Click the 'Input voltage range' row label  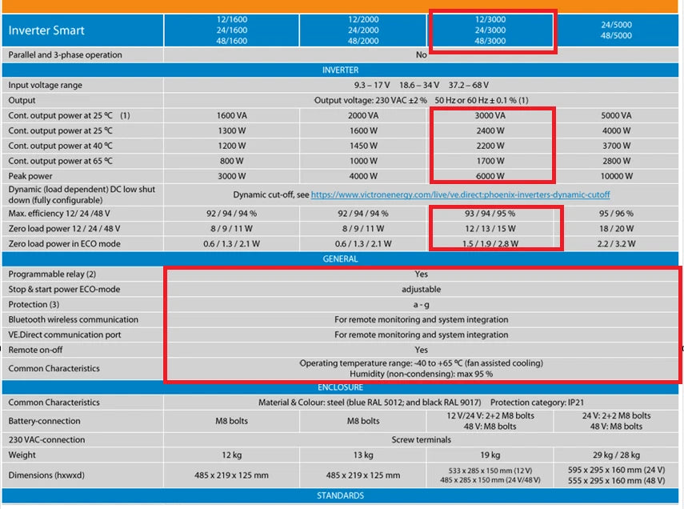click(45, 85)
